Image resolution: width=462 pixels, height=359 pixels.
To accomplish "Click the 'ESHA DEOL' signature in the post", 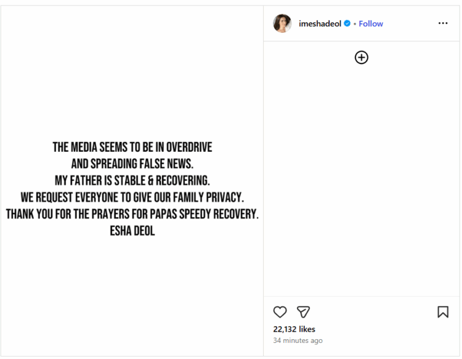I will 132,232.
